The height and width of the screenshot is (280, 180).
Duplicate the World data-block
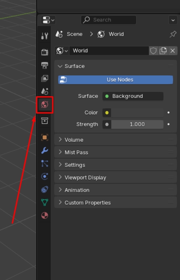point(163,51)
